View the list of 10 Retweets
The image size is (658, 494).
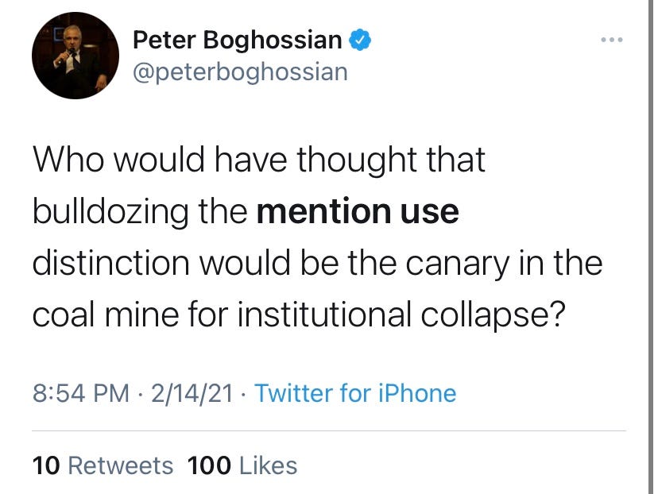103,465
